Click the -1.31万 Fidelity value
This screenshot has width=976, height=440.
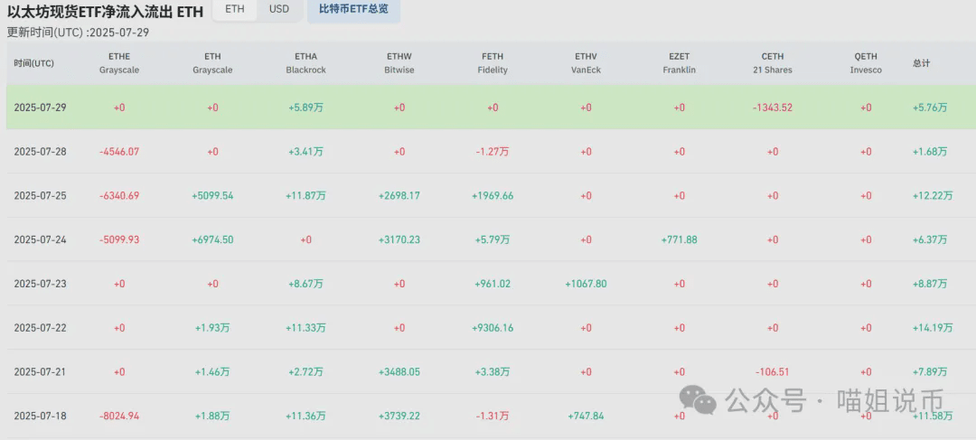pyautogui.click(x=493, y=417)
